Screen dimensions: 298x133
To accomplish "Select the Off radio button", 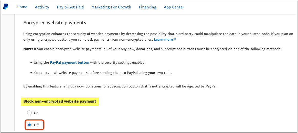I will point(29,125).
